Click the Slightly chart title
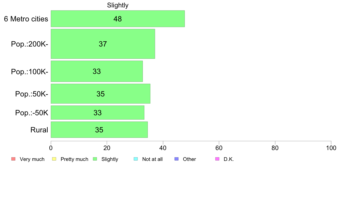339x210 pixels. click(118, 5)
